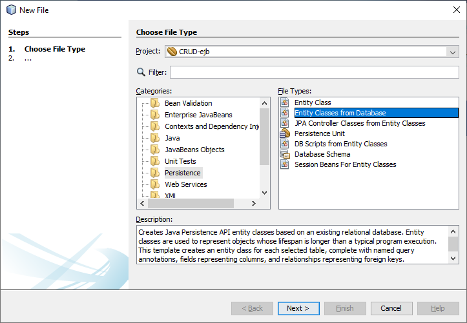Screen dimensions: 467x323
Task: Select the Unit Tests category
Action: tap(180, 161)
